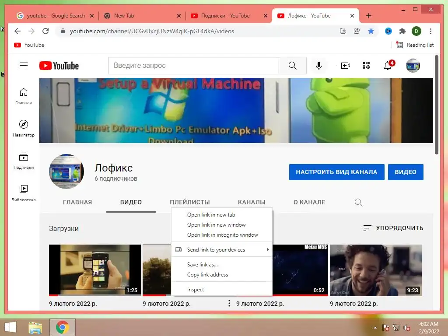The height and width of the screenshot is (336, 448).
Task: Open the YouTube apps grid icon
Action: [367, 66]
